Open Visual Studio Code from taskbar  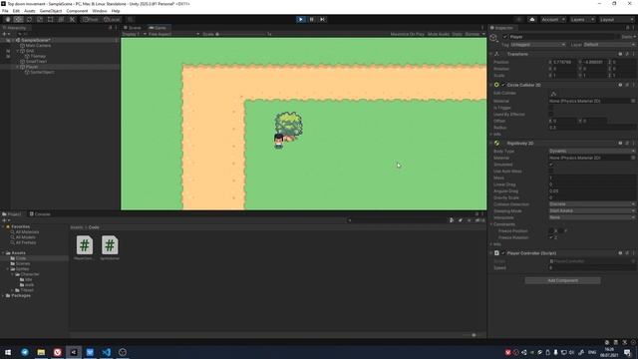point(107,352)
